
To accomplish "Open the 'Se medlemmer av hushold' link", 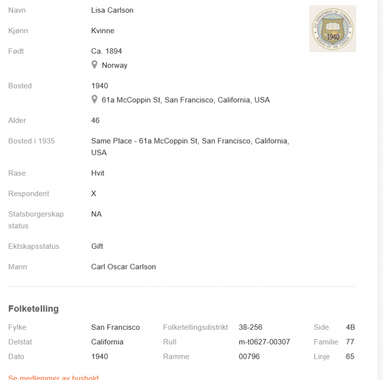I will point(53,377).
